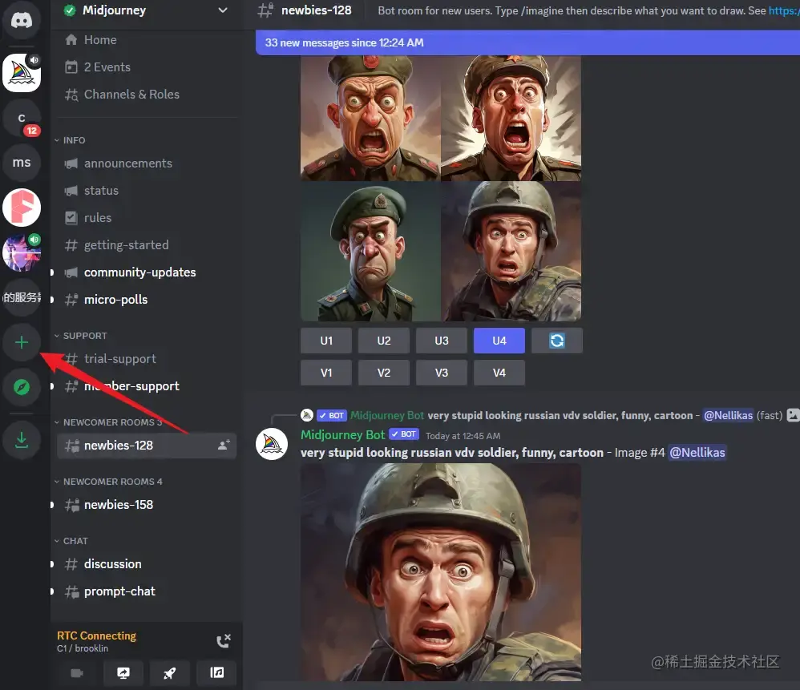Click the 33 new messages banner

[x=527, y=42]
